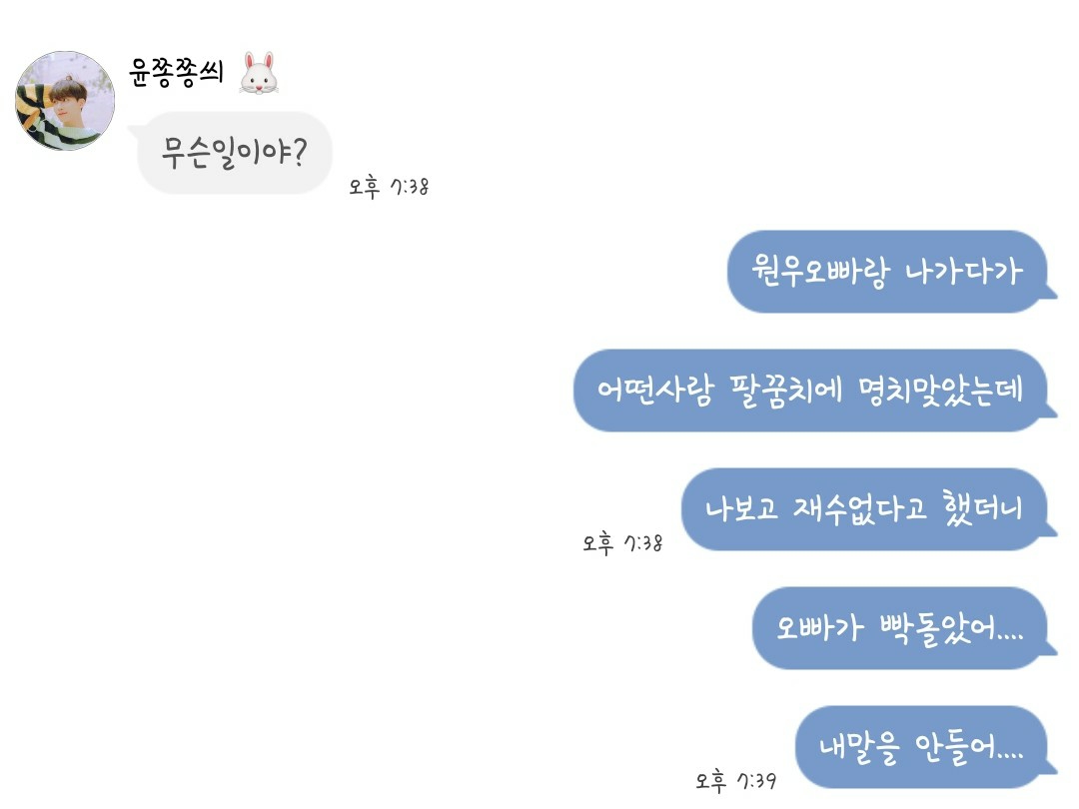The image size is (1079, 809).
Task: Click the timestamp left of 나보고 재수없다고 했더니
Action: coord(622,544)
